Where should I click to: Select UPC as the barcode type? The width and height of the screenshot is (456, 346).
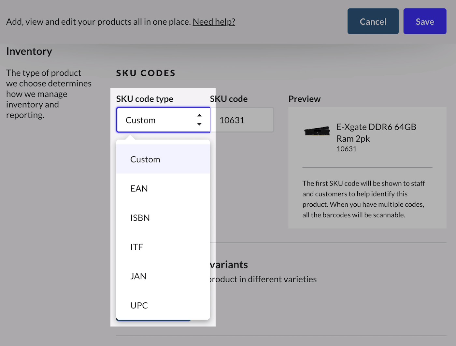(139, 305)
